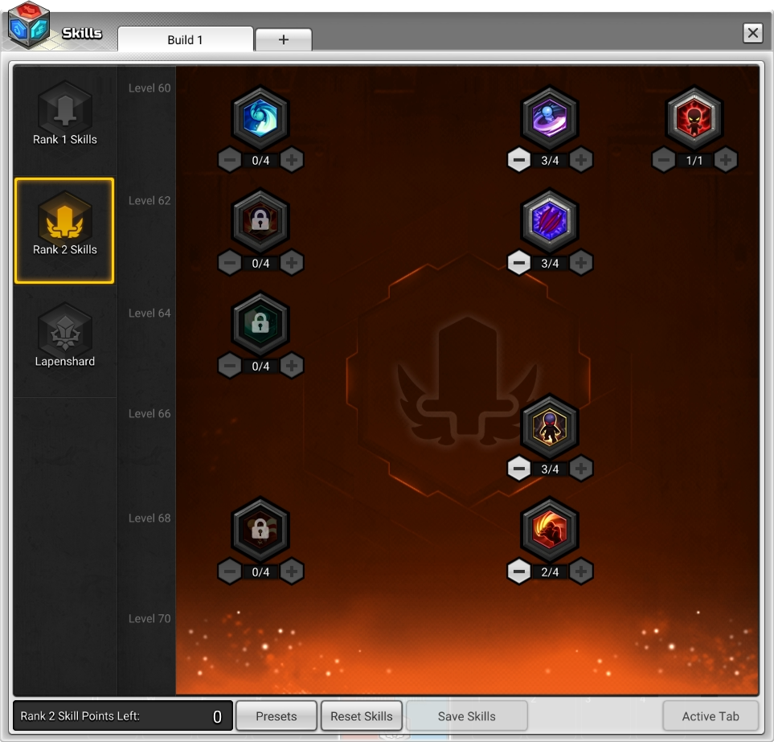Click minus next to red demon skill 1/1
Image resolution: width=774 pixels, height=742 pixels.
(x=663, y=160)
